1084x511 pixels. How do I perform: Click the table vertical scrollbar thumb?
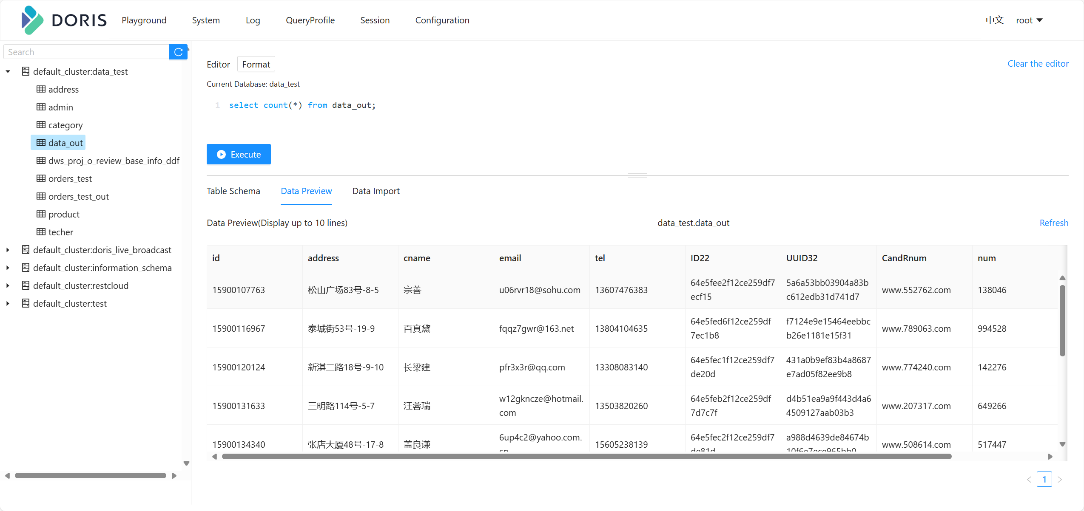(x=1062, y=320)
